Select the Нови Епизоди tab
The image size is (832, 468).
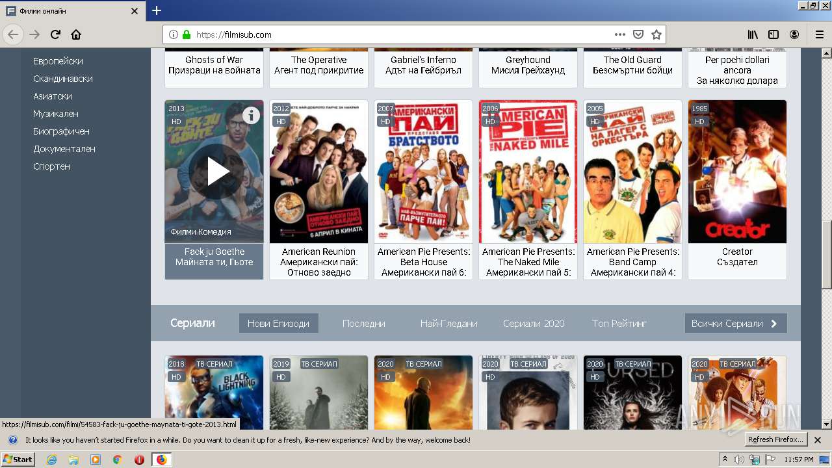278,324
